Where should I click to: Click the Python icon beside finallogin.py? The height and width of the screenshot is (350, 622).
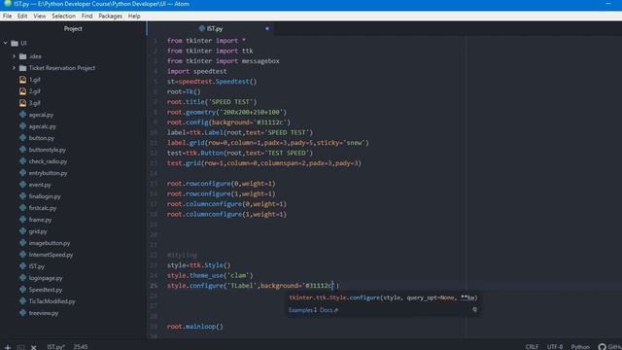pos(22,196)
